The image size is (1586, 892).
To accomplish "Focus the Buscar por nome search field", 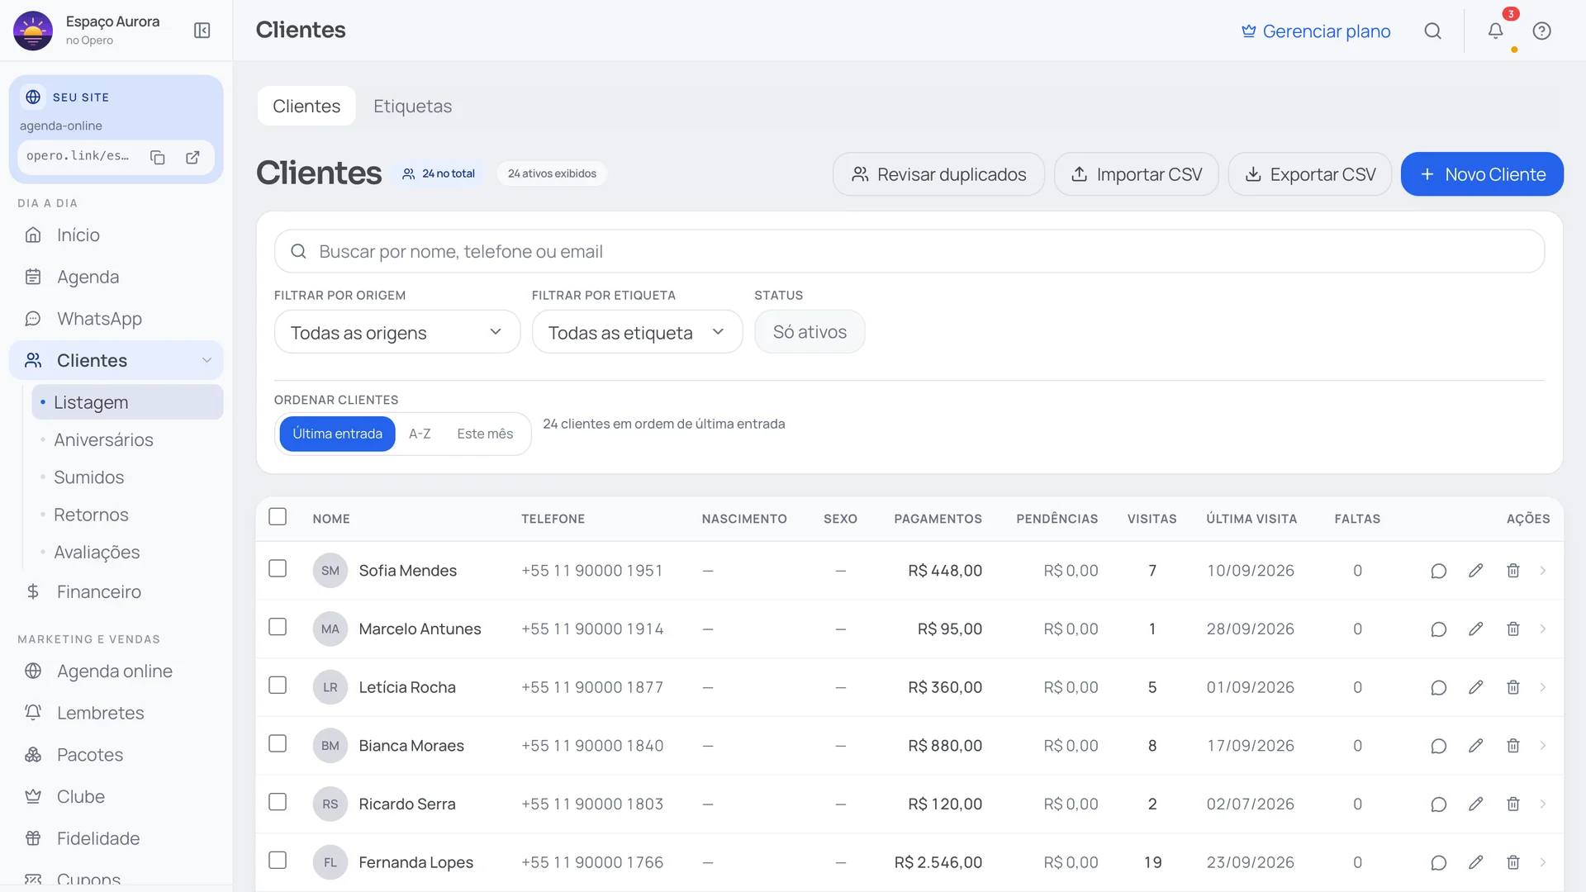I will [909, 251].
